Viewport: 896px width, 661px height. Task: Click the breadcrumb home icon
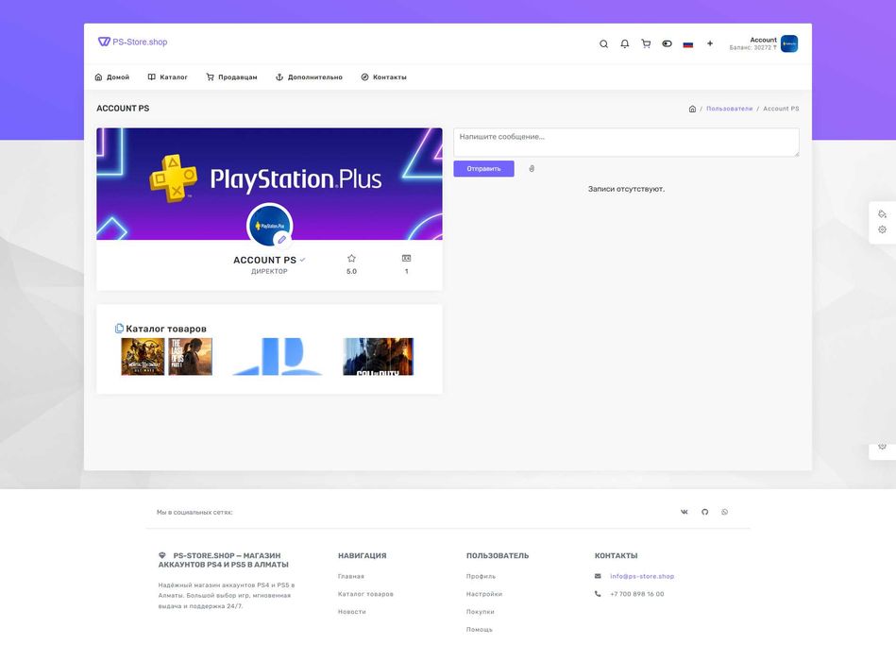pos(692,109)
